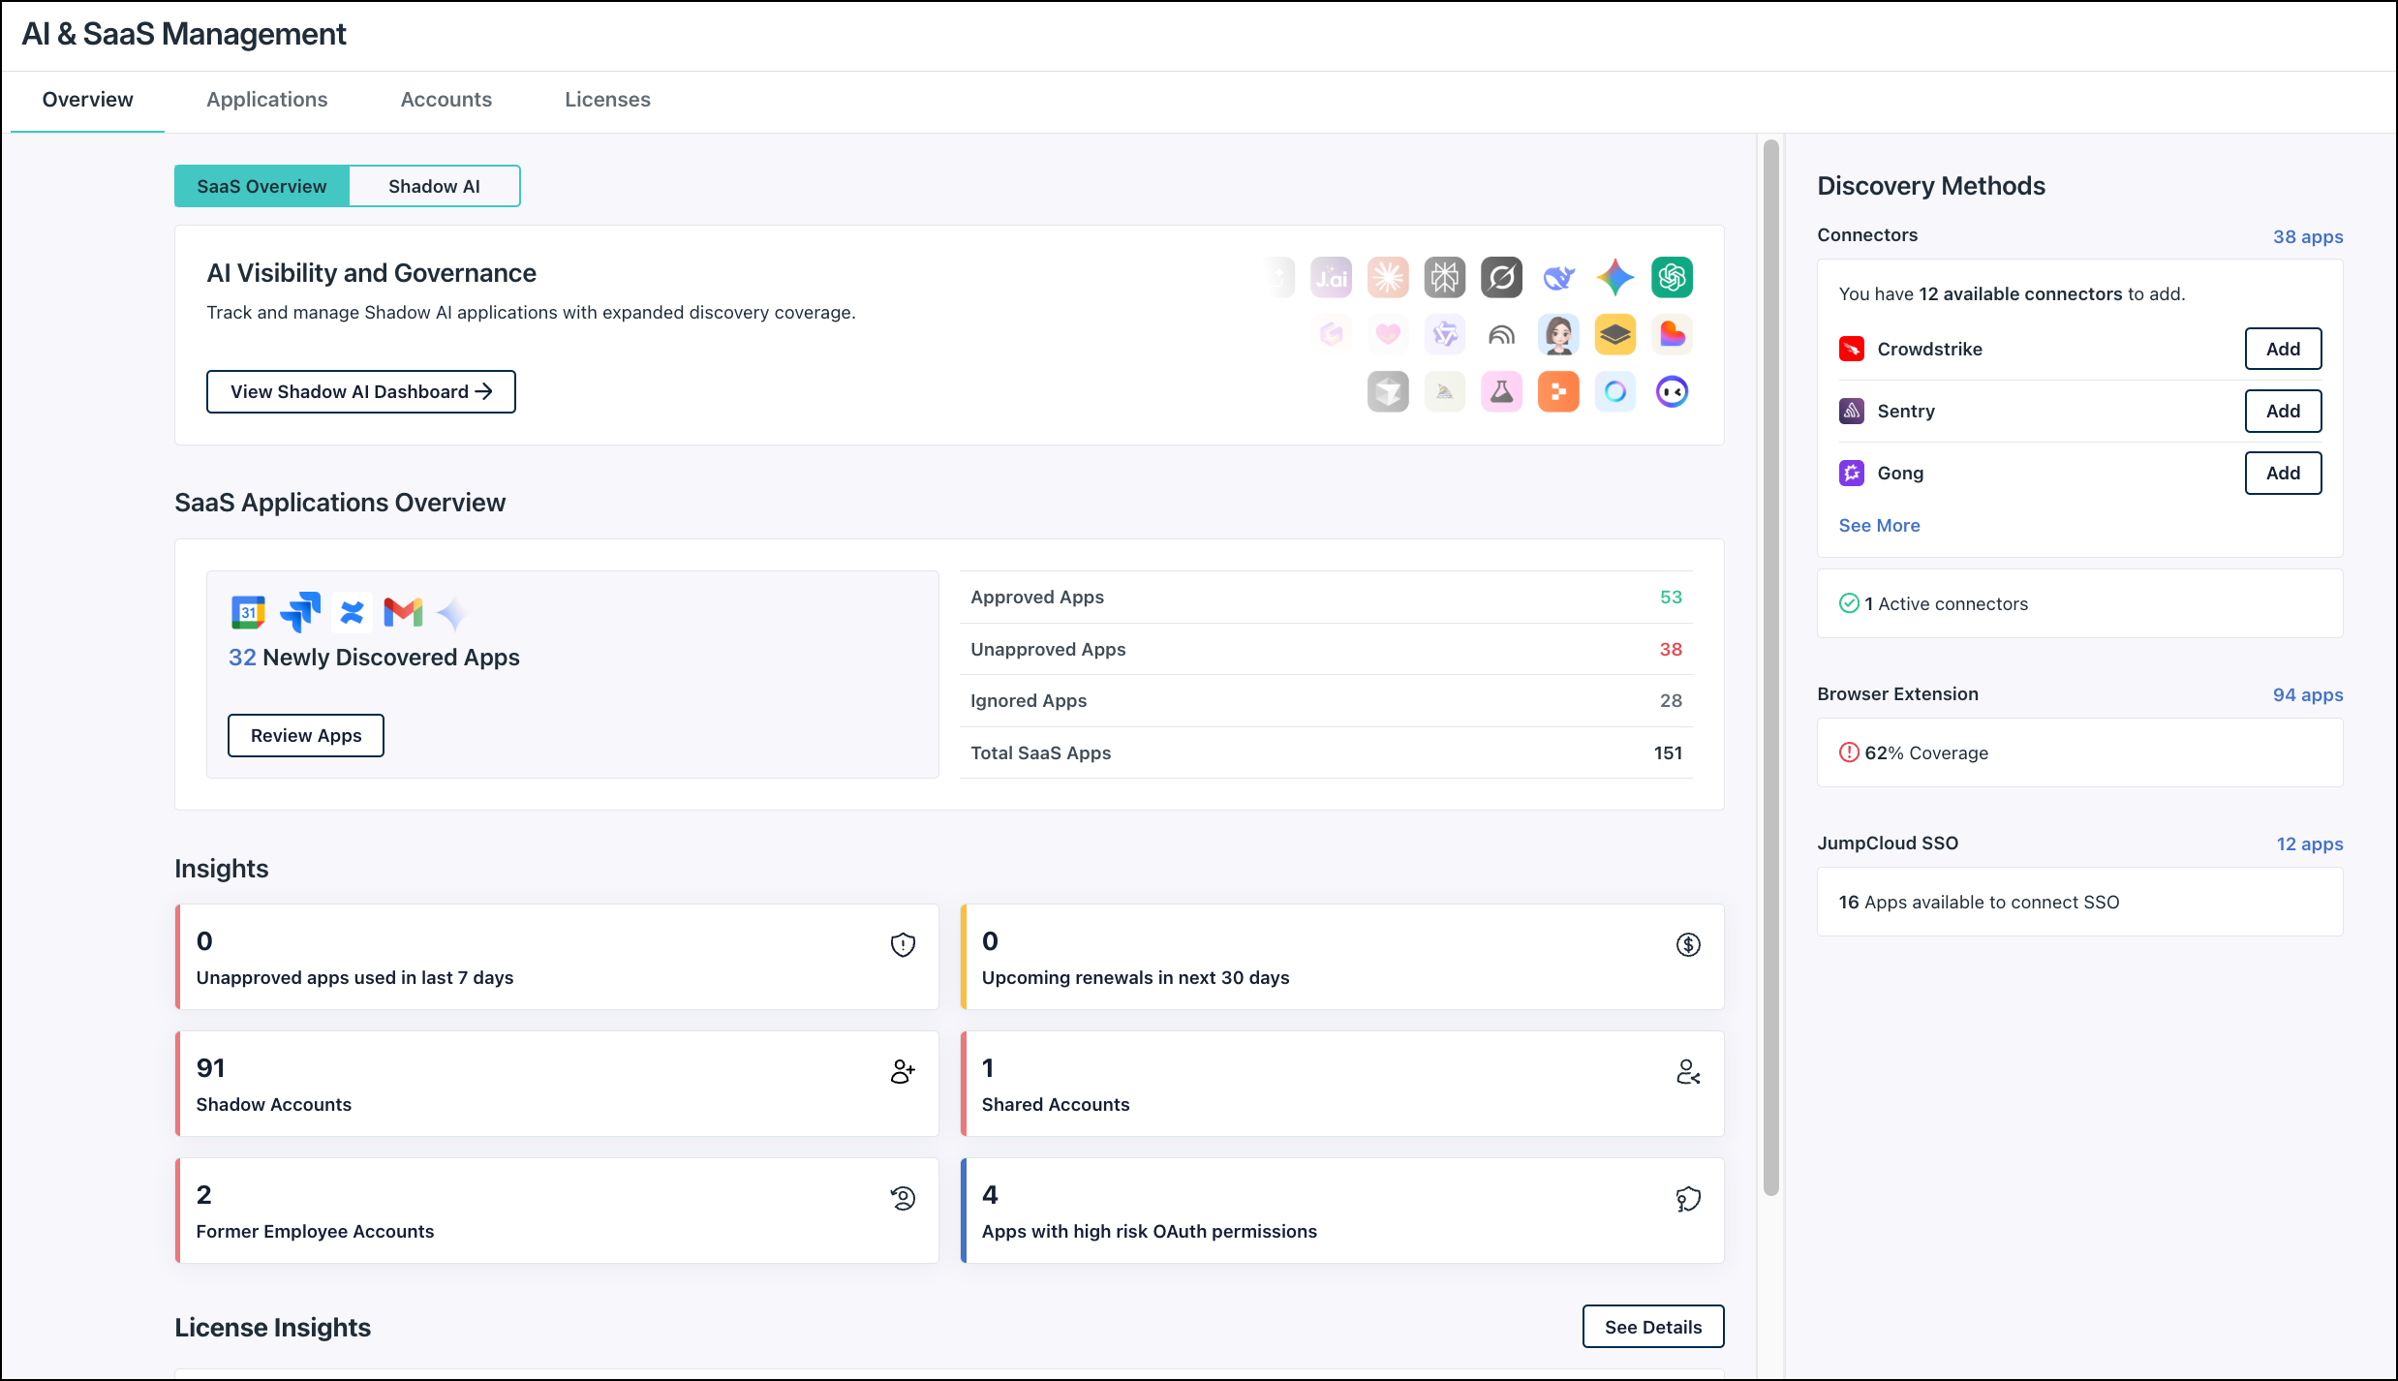Screen dimensions: 2398x1381
Task: Select the Jira icon
Action: (x=299, y=612)
